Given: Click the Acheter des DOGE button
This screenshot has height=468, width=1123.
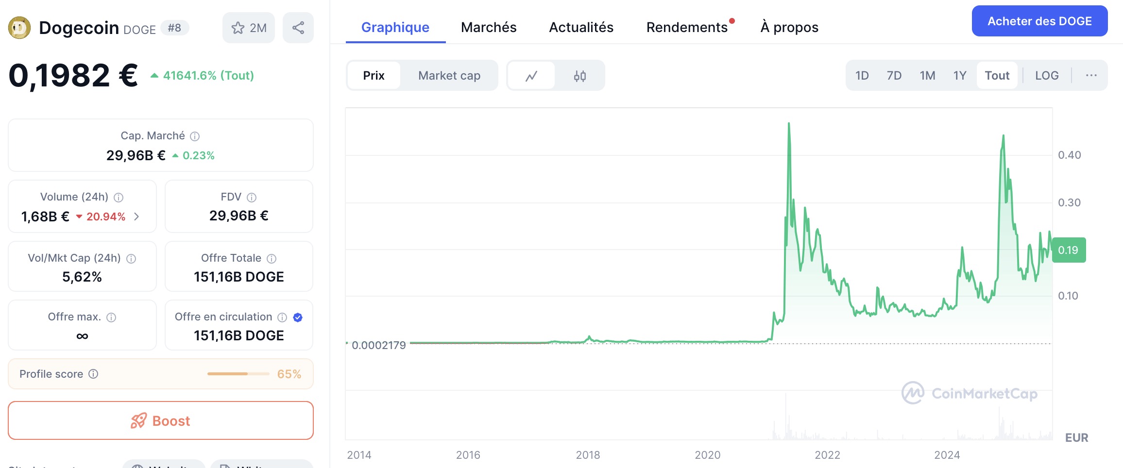Looking at the screenshot, I should coord(1039,21).
